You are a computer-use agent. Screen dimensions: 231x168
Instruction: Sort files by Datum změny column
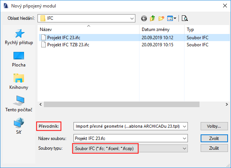point(161,29)
